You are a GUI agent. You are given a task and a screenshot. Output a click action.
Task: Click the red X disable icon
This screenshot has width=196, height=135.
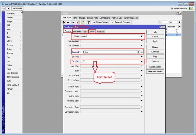click(x=78, y=22)
